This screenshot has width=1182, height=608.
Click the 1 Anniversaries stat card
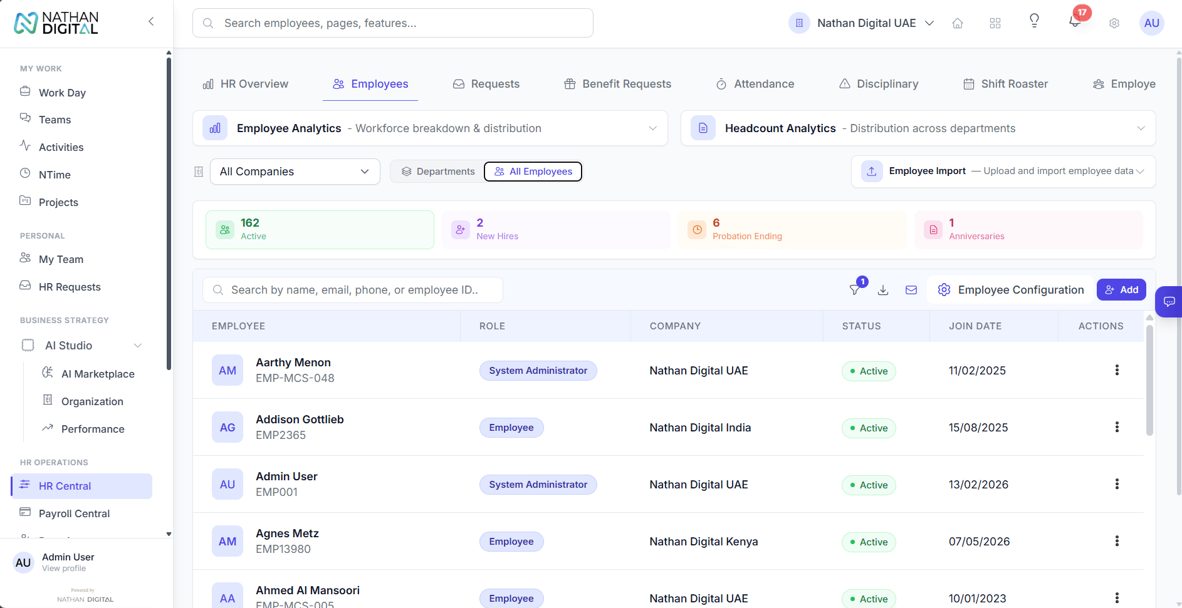(1028, 230)
